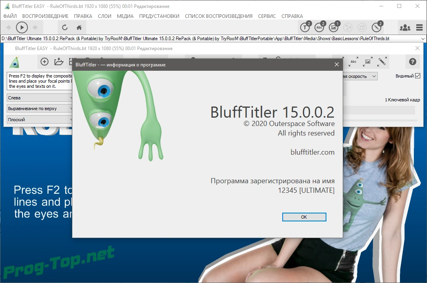The width and height of the screenshot is (427, 283).
Task: Open the Слева alignment dropdown
Action: (x=39, y=98)
